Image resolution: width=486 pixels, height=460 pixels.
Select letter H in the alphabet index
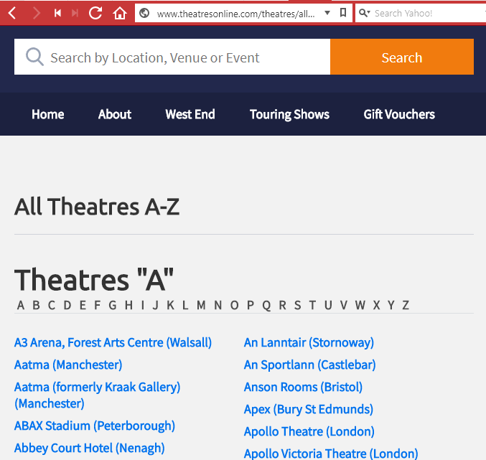coord(128,305)
